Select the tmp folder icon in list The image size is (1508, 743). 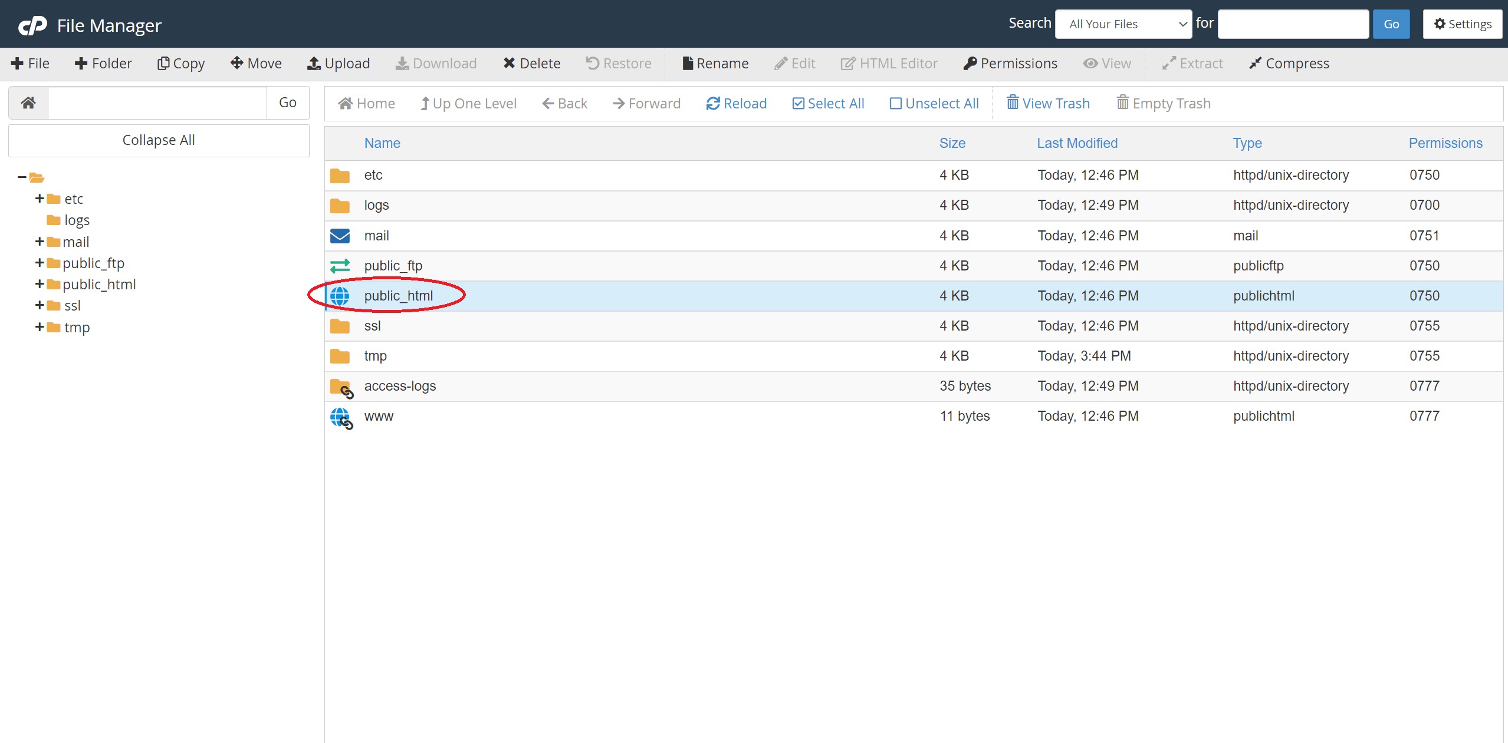click(x=340, y=356)
